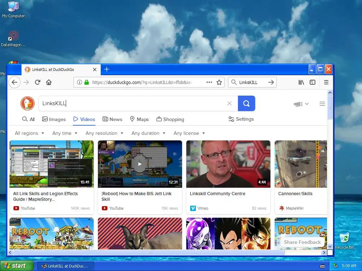Open the Cannoneer/Skills video thumbnail
Image resolution: width=362 pixels, height=271 pixels.
(300, 164)
